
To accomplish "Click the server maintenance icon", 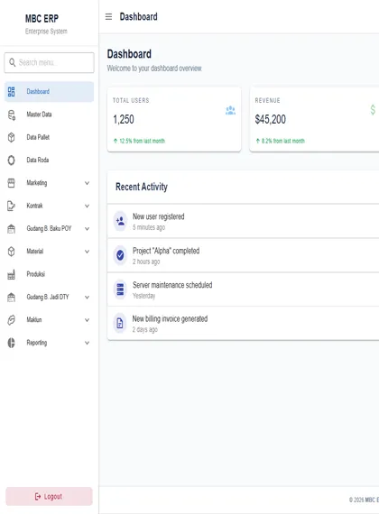I will 120,289.
